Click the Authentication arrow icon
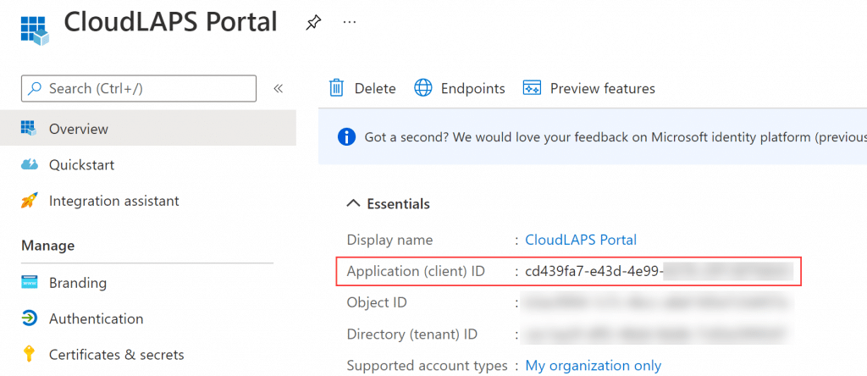The width and height of the screenshot is (867, 376). coord(30,318)
